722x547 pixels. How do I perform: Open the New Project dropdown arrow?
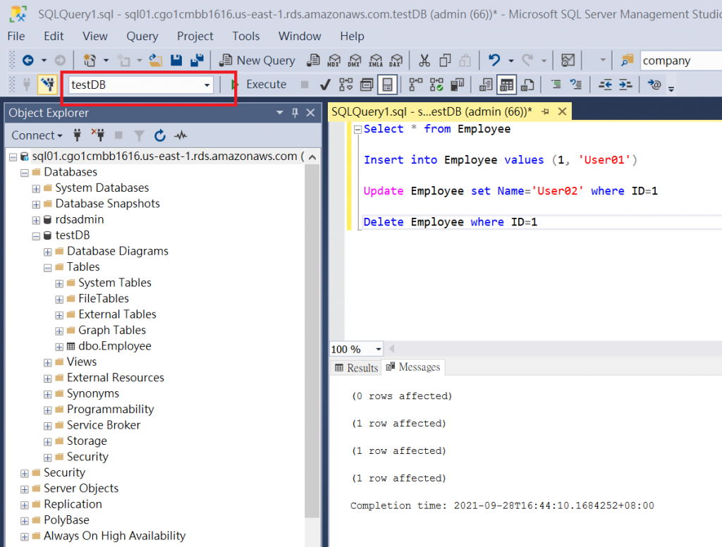tap(106, 61)
